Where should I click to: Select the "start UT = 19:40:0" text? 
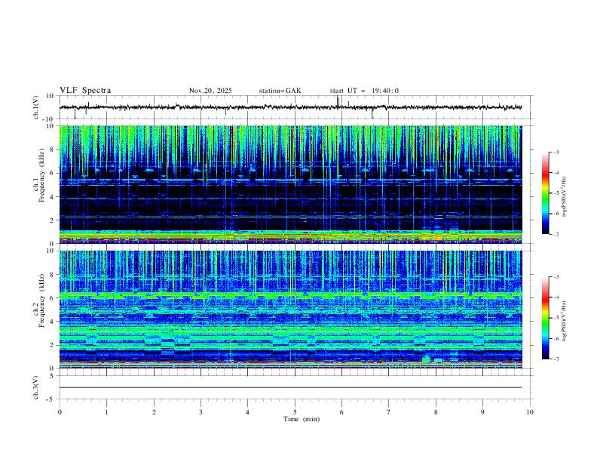[x=364, y=91]
